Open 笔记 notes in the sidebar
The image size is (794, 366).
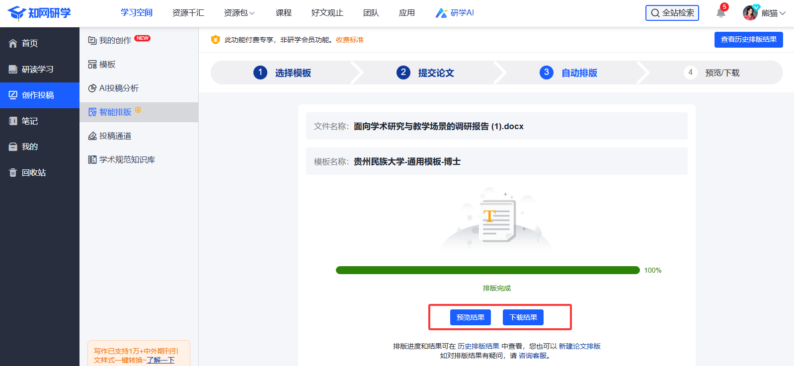(29, 121)
